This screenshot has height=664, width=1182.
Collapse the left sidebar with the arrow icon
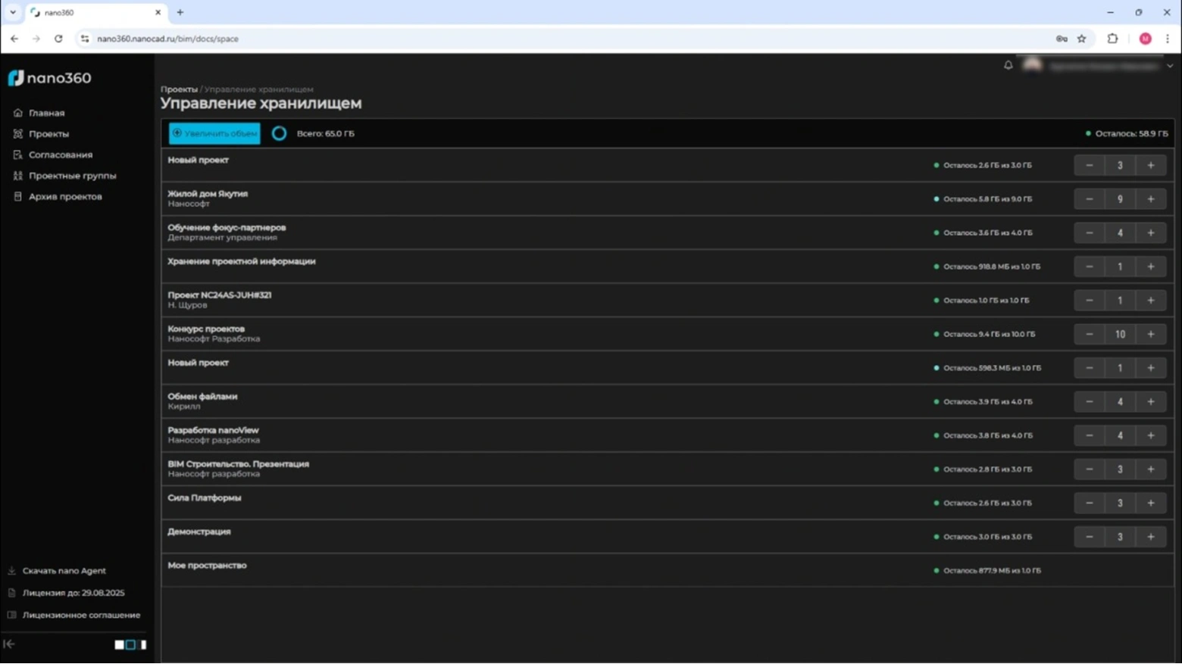coord(9,644)
